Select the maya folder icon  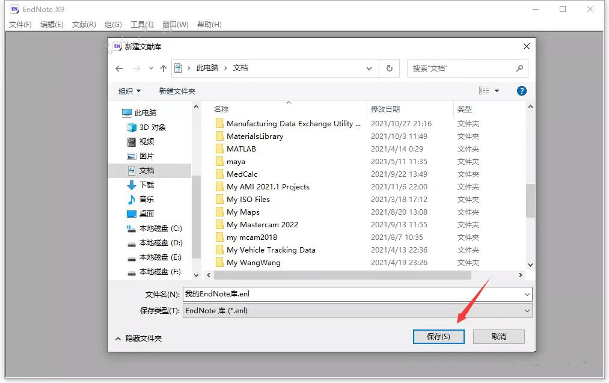tap(219, 162)
